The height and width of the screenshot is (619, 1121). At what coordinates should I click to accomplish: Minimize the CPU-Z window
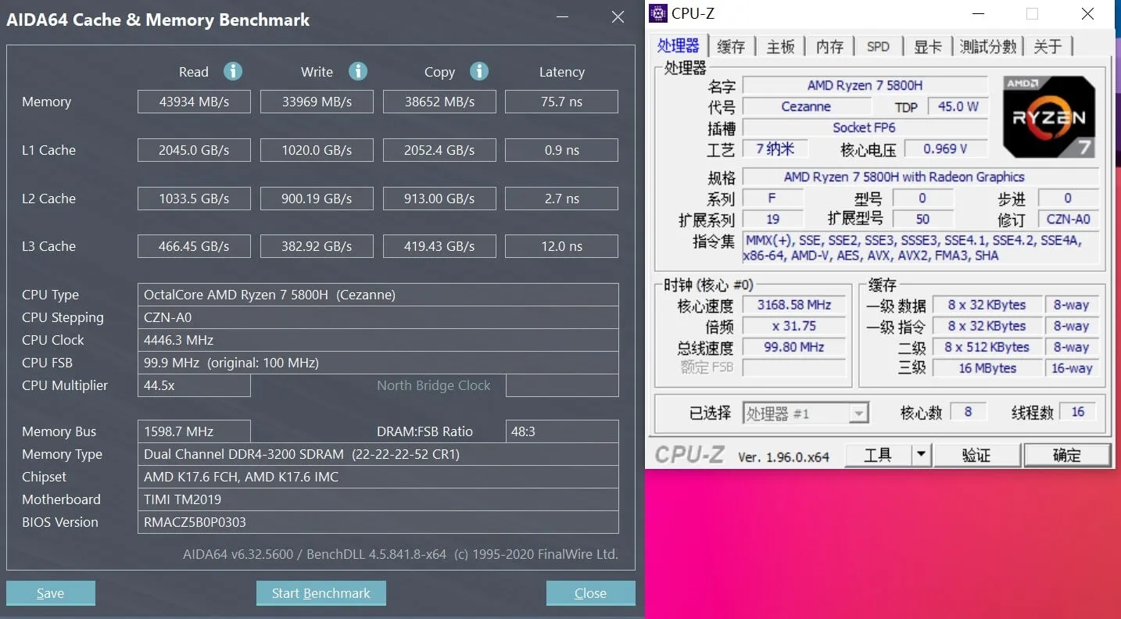[x=978, y=13]
